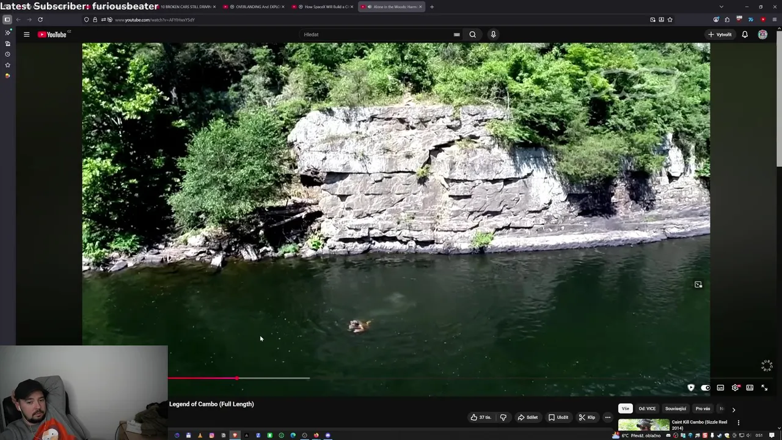Like the video (37 tis.)
Screen dimensions: 782x440
tap(481, 417)
